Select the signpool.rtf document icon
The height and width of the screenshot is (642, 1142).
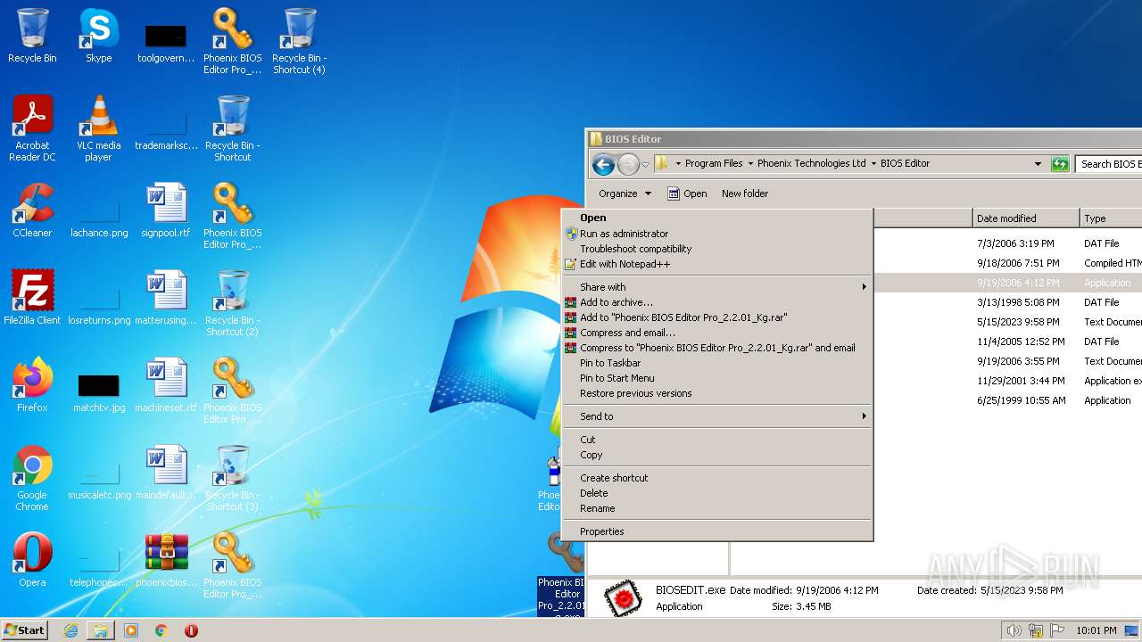[x=166, y=210]
